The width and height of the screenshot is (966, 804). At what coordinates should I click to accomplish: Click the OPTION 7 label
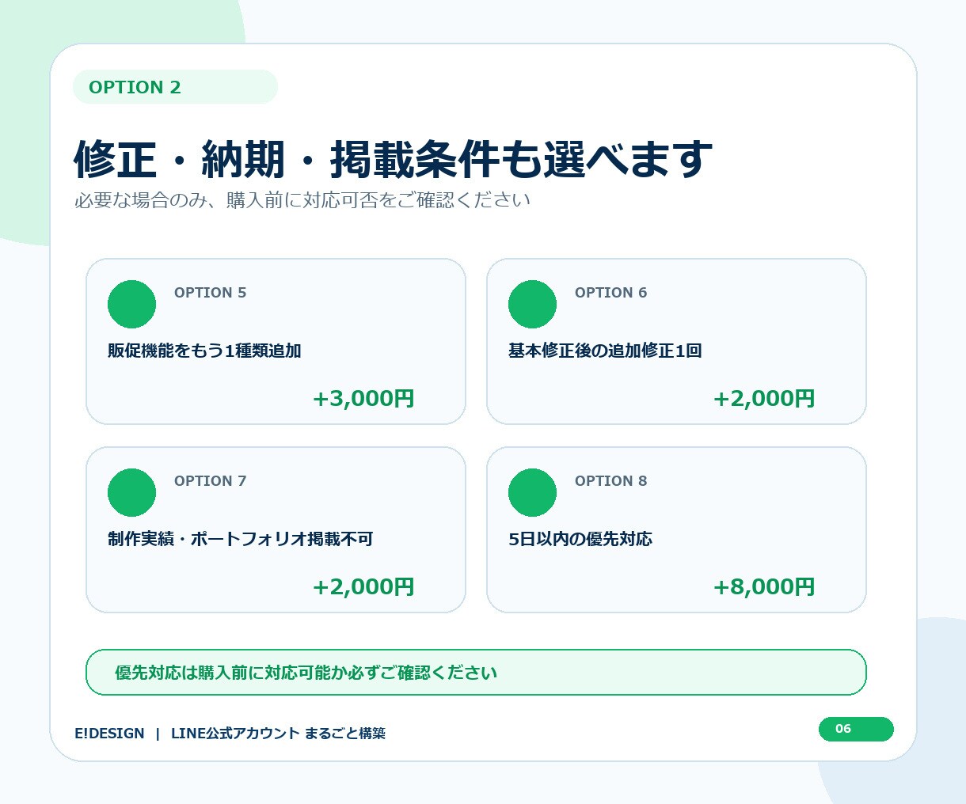211,481
